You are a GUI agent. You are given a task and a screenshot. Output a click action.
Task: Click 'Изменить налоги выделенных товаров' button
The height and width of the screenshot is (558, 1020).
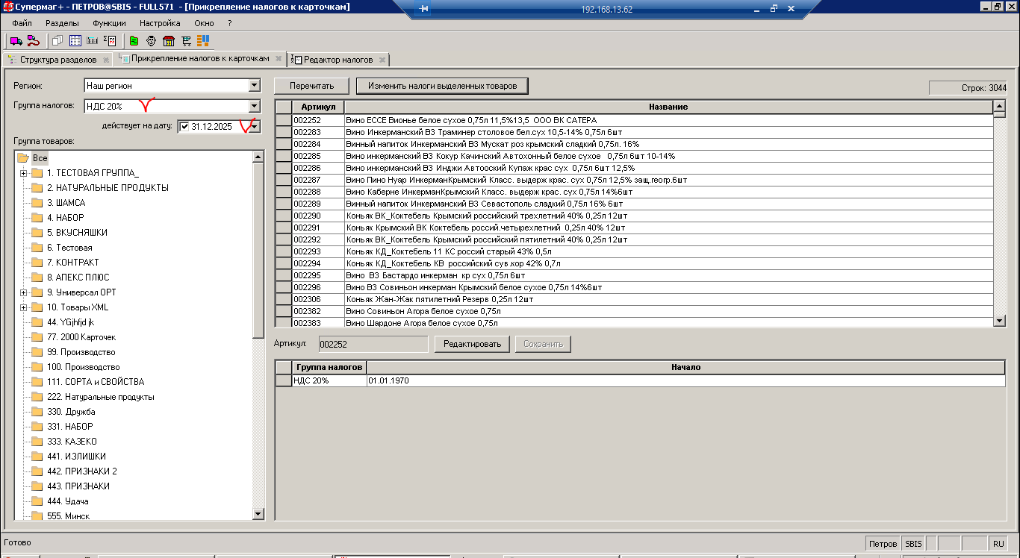442,86
